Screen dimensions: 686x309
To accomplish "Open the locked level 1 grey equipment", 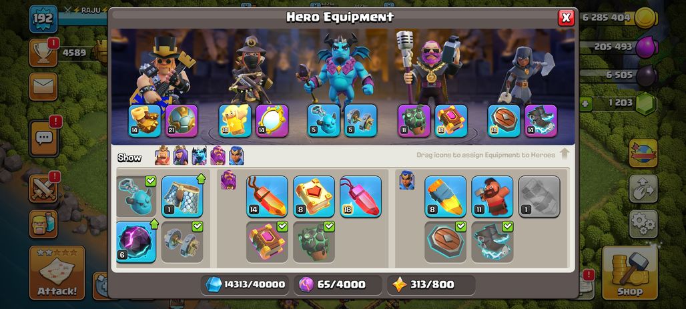I will 539,196.
